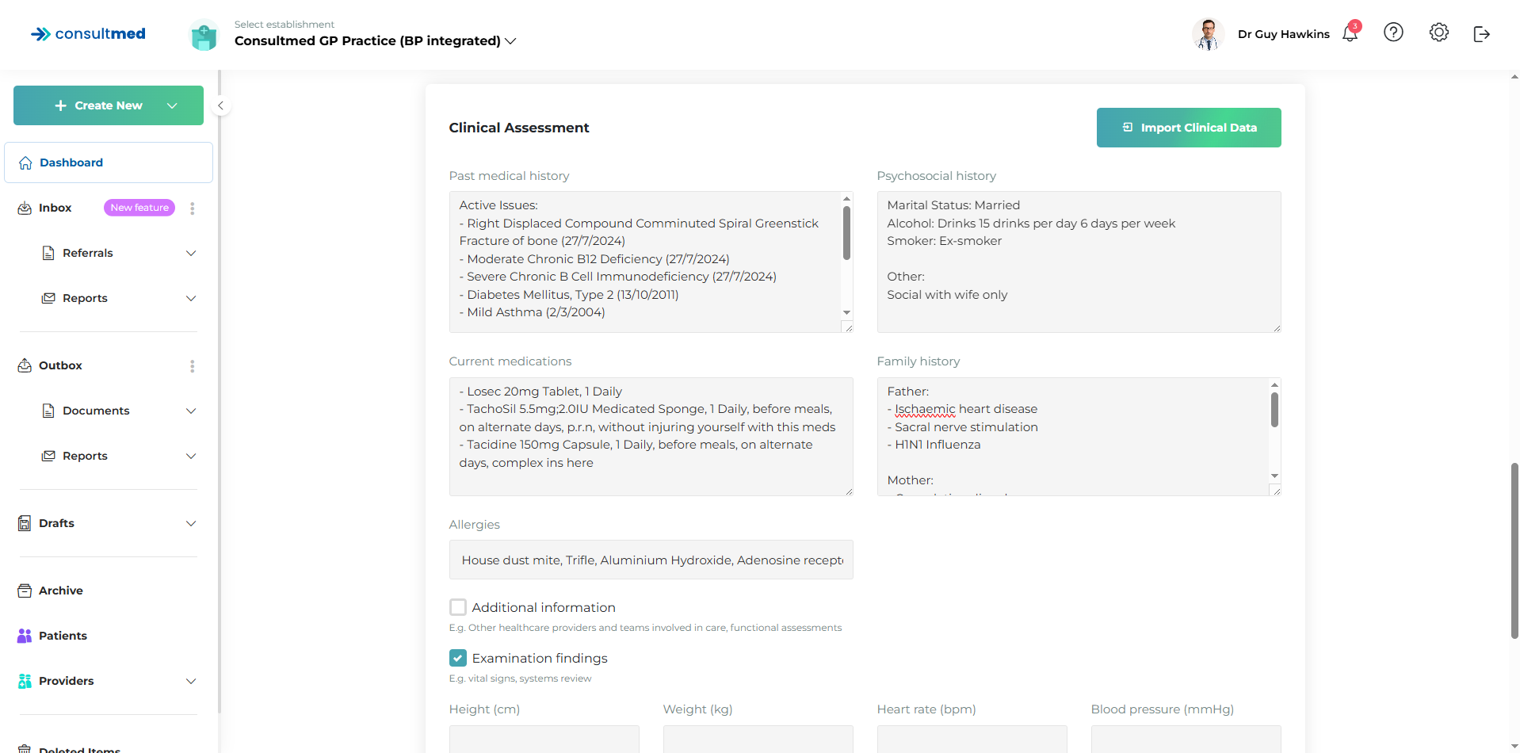1520x753 pixels.
Task: Expand the Drafts section
Action: point(191,524)
